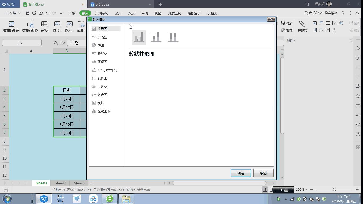
Task: Select cell containing 8月26日
Action: point(67,99)
